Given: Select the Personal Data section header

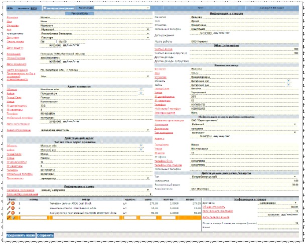Looking at the screenshot, I should point(79,13).
